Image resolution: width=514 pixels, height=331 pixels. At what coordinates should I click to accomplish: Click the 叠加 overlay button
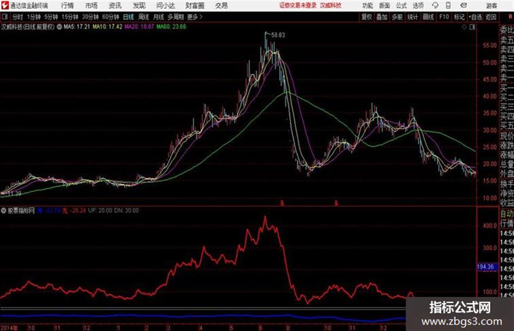[x=382, y=17]
